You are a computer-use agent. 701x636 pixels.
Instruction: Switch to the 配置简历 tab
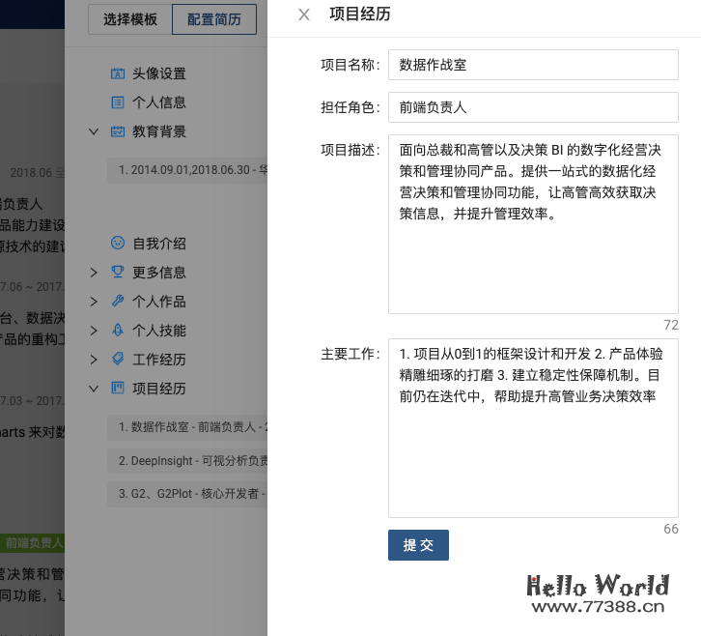tap(214, 19)
